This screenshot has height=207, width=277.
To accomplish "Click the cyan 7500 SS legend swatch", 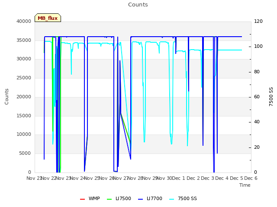I will tap(172, 199).
